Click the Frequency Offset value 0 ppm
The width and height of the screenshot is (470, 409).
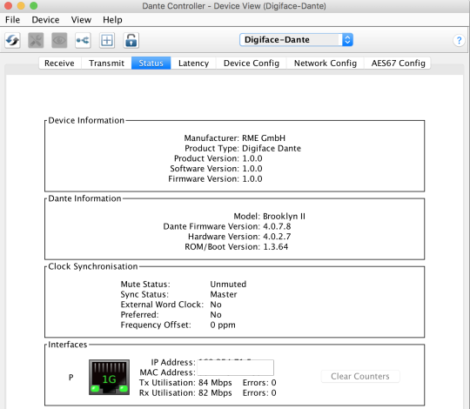click(x=223, y=325)
